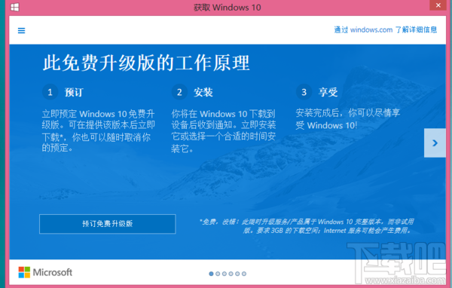
Task: Click step 3 circle next to 享受
Action: 304,92
